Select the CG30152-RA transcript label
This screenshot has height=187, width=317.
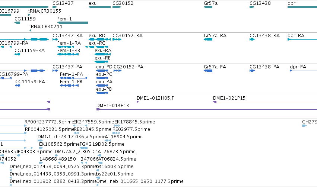[x=127, y=36]
